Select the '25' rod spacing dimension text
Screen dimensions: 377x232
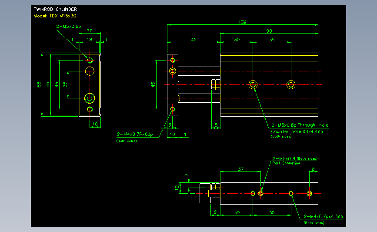tap(65, 85)
